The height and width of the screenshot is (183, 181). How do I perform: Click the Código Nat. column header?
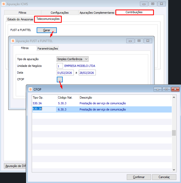click(x=68, y=98)
